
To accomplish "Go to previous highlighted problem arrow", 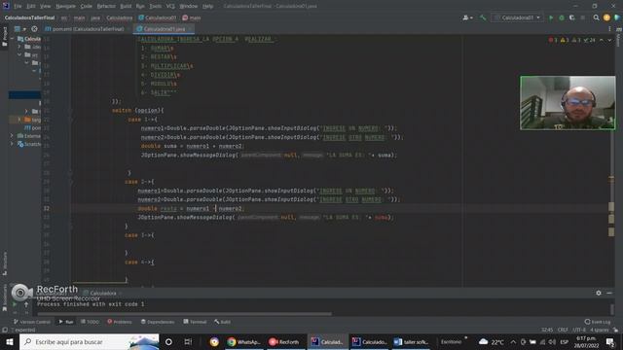I will coord(602,40).
